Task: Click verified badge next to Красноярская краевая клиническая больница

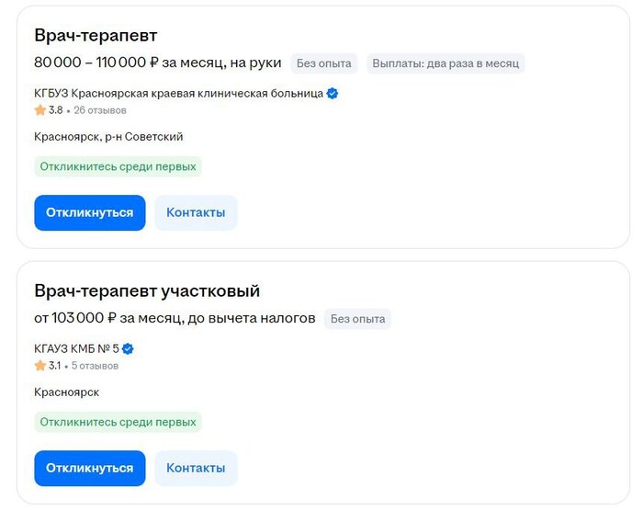Action: click(333, 94)
